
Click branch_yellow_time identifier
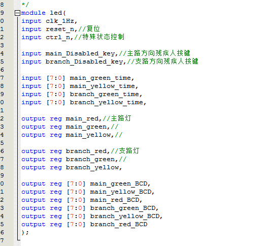click(106, 102)
